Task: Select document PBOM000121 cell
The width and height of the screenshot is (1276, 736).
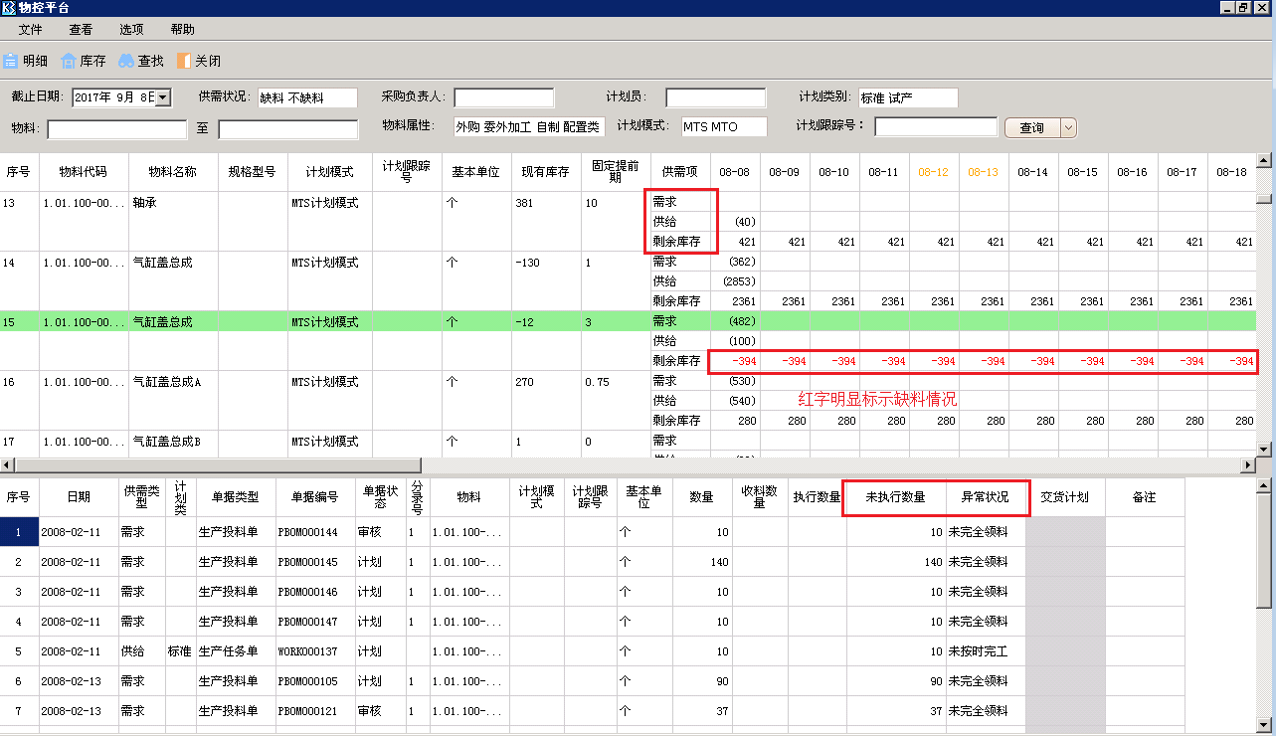Action: click(x=315, y=711)
